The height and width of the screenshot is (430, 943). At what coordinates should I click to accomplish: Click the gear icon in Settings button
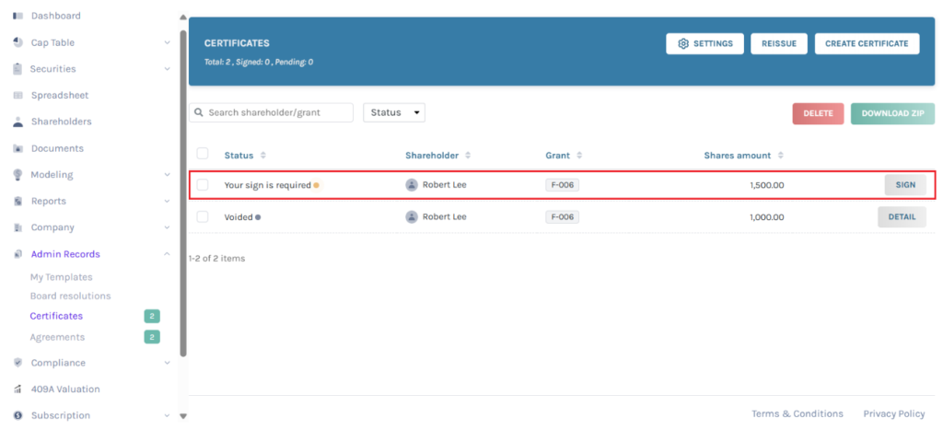click(682, 44)
